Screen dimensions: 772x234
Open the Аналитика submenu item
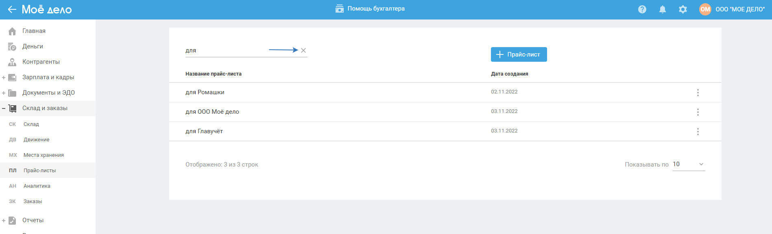pyautogui.click(x=37, y=186)
